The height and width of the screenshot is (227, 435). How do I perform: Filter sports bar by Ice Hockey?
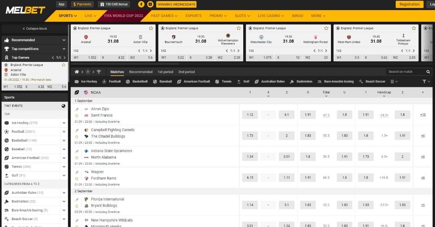click(86, 81)
